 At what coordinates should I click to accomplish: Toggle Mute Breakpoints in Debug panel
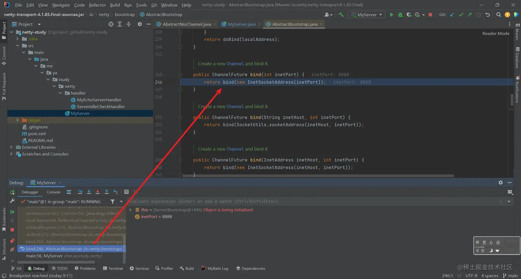click(x=12, y=249)
